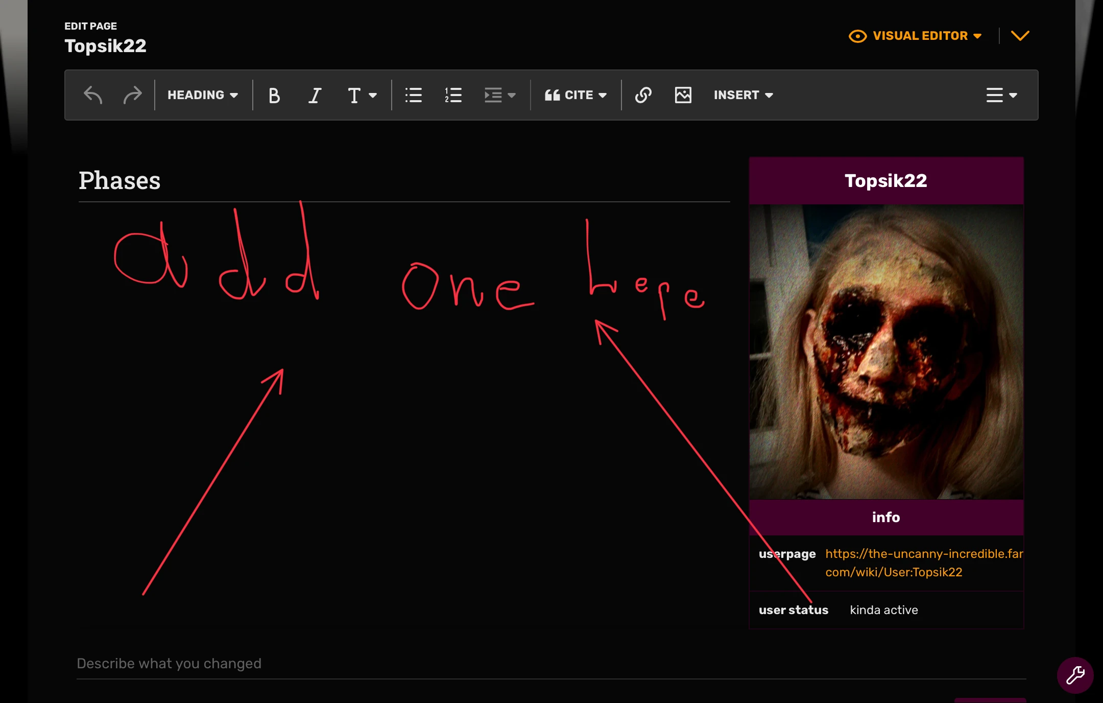
Task: Expand the text styling options dropdown
Action: click(x=361, y=95)
